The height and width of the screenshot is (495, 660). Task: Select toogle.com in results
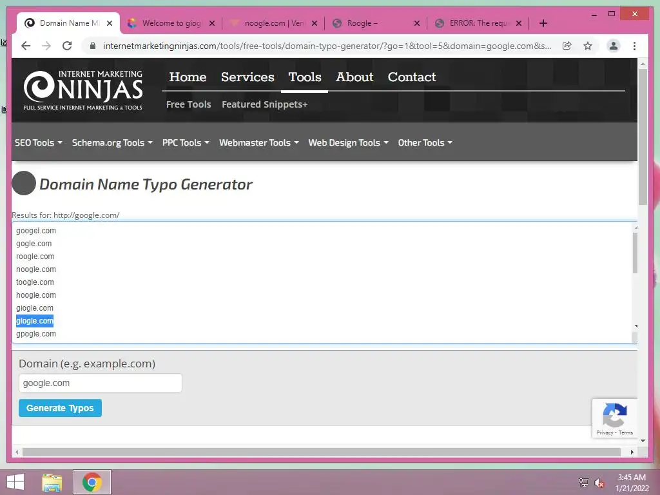(x=35, y=282)
